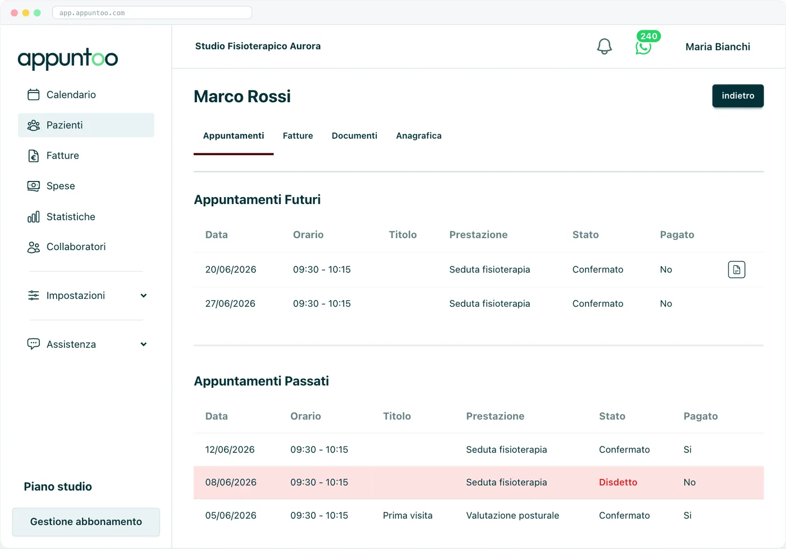Viewport: 786px width, 549px height.
Task: Click the 20/06/2026 future appointment date
Action: tap(231, 270)
